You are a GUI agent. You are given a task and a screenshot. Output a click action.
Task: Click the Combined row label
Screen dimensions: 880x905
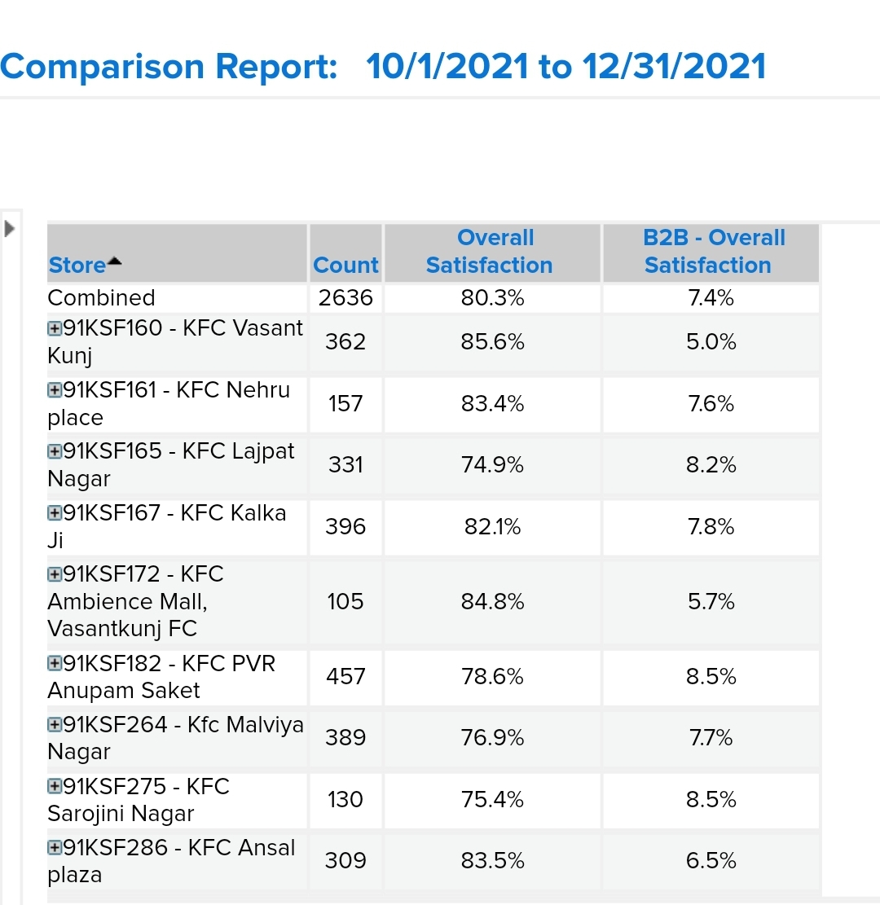[101, 298]
